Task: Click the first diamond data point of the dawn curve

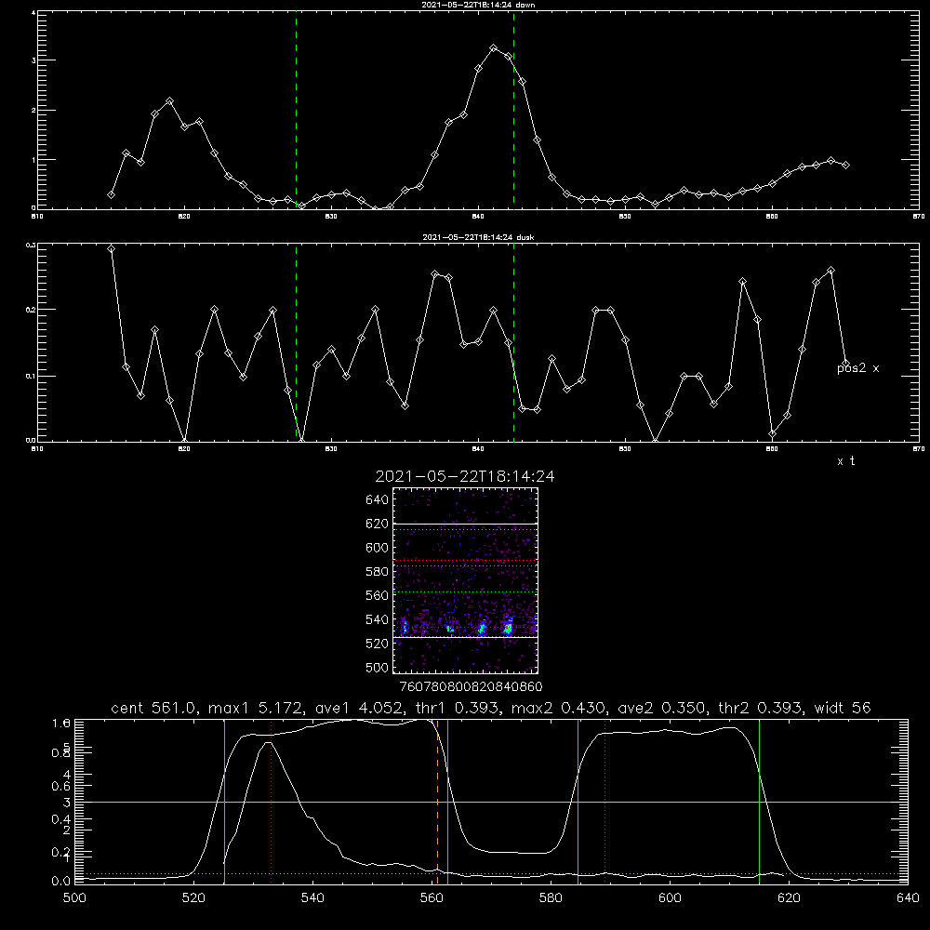Action: tap(111, 194)
